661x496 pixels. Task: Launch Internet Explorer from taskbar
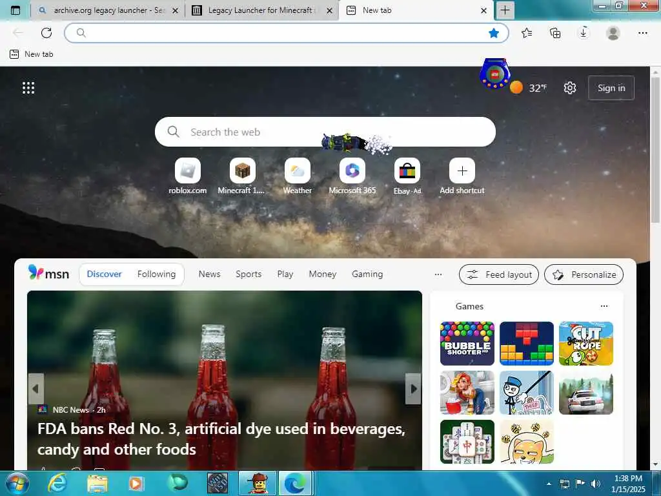click(57, 483)
